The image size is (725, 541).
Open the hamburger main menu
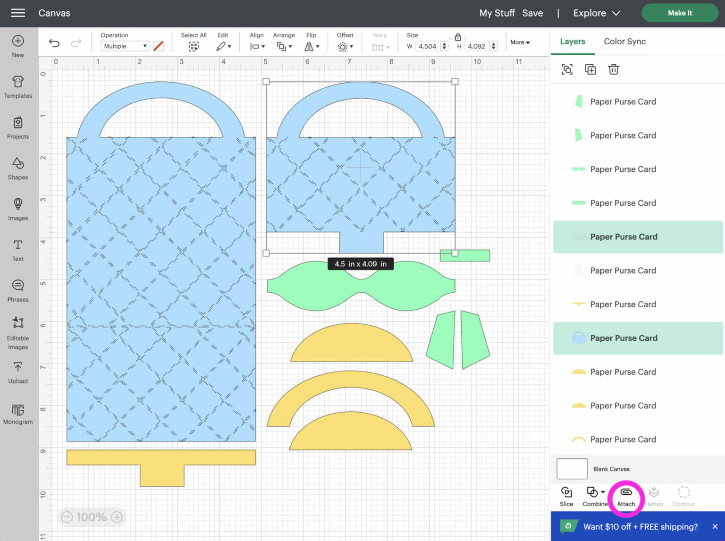(x=18, y=13)
